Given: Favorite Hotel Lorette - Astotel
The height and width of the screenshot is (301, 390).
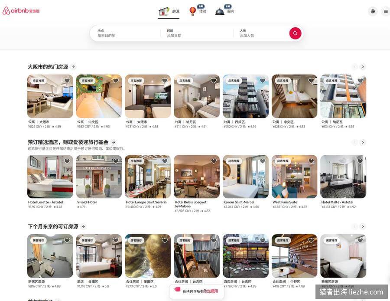Looking at the screenshot, I should [67, 161].
